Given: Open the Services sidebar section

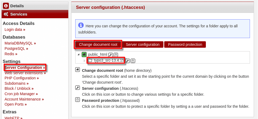Looking at the screenshot, I should click(x=19, y=14).
